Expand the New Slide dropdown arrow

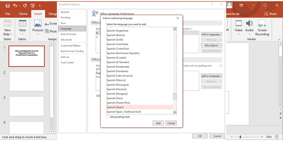[x=11, y=34]
